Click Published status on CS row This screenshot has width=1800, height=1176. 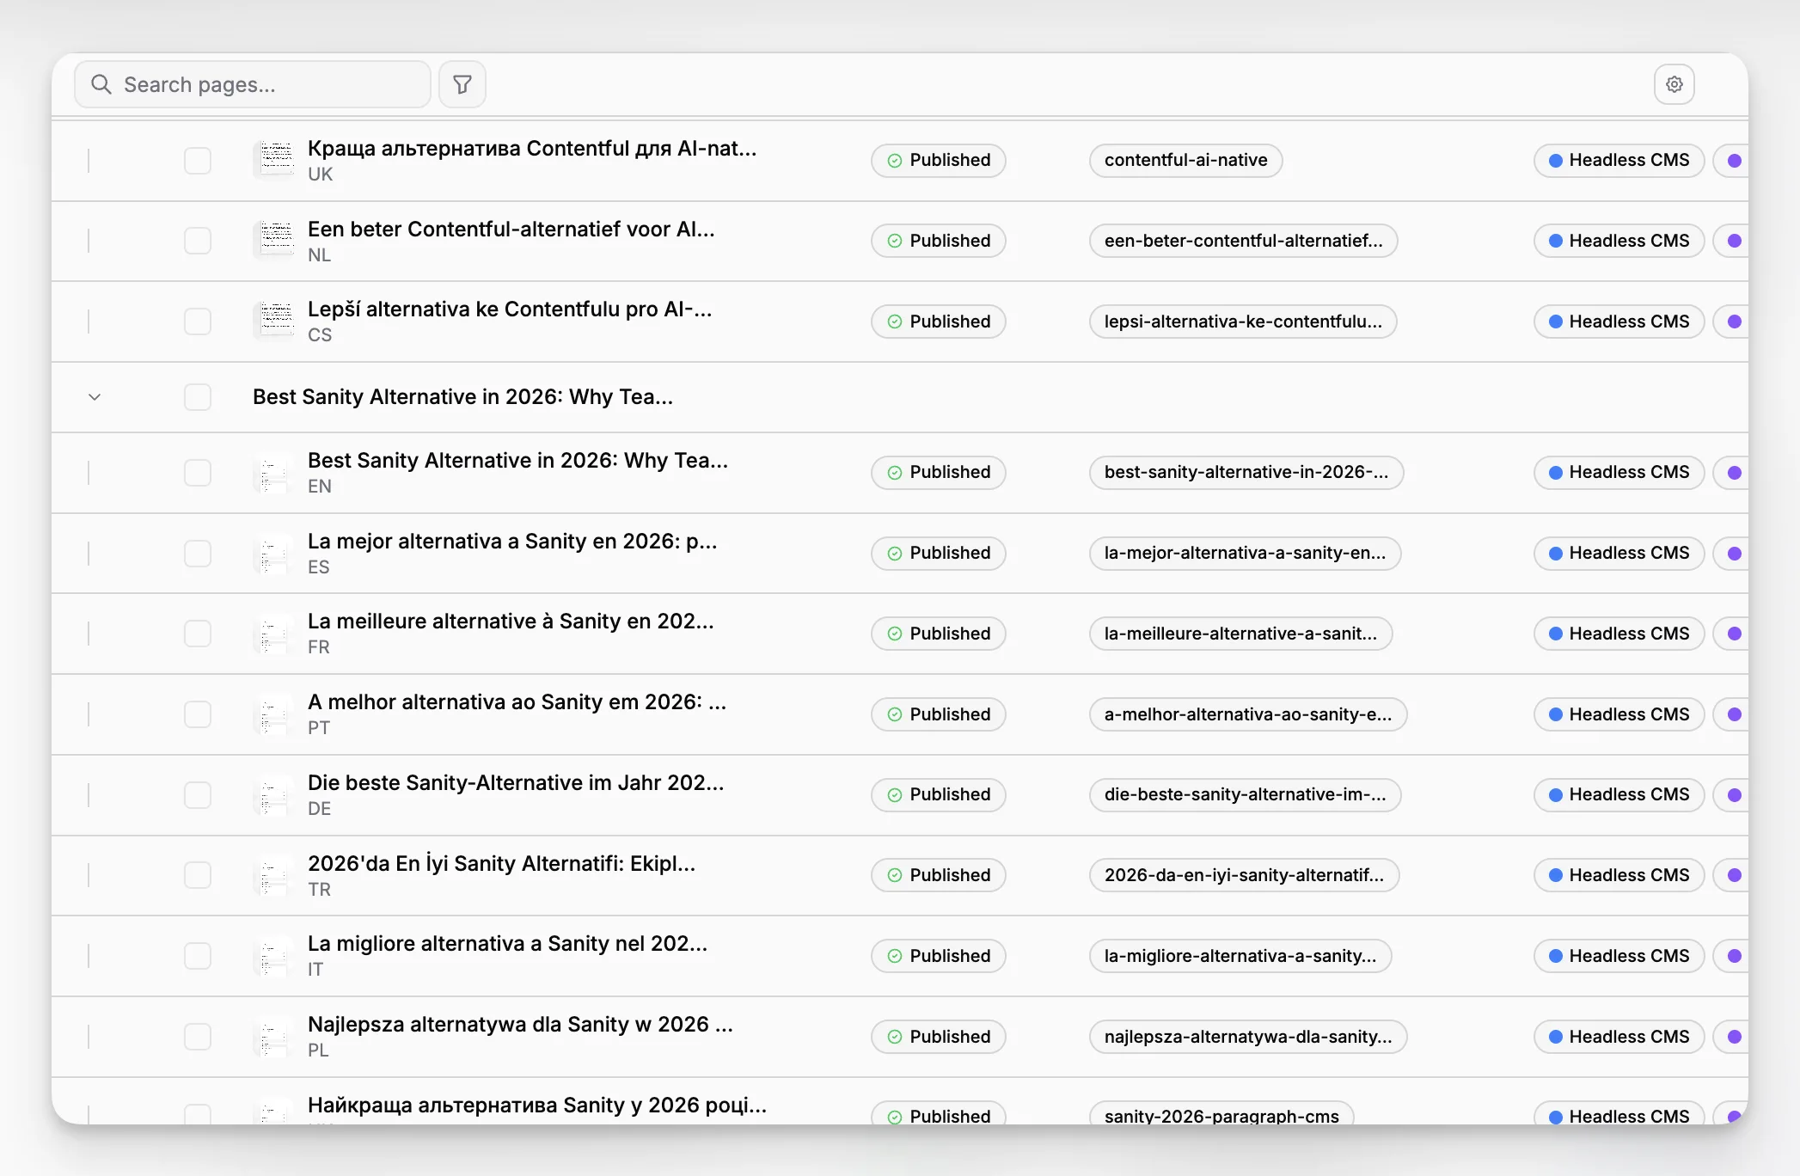[938, 322]
